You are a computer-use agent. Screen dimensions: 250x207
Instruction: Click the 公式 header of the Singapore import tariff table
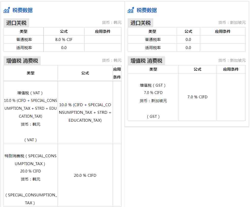188,31
